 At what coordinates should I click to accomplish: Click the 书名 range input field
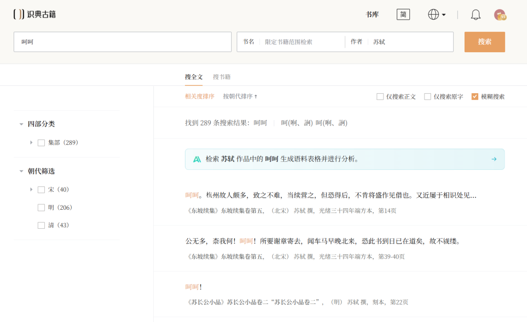(x=303, y=42)
